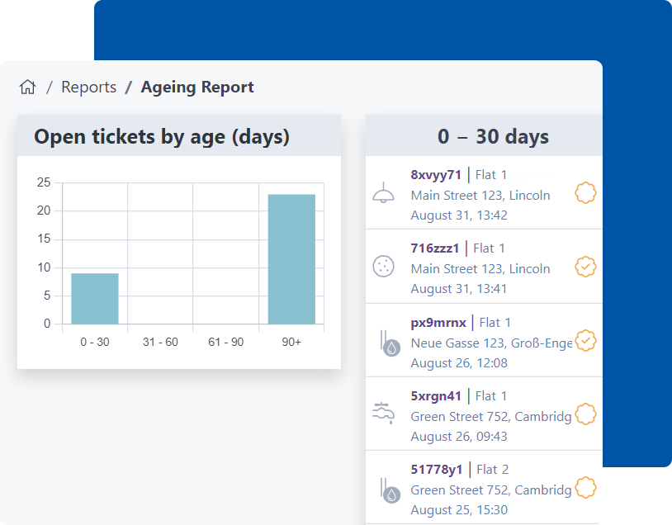This screenshot has width=672, height=525.
Task: Click the water drop icon for ticket px9mrnx
Action: point(388,341)
